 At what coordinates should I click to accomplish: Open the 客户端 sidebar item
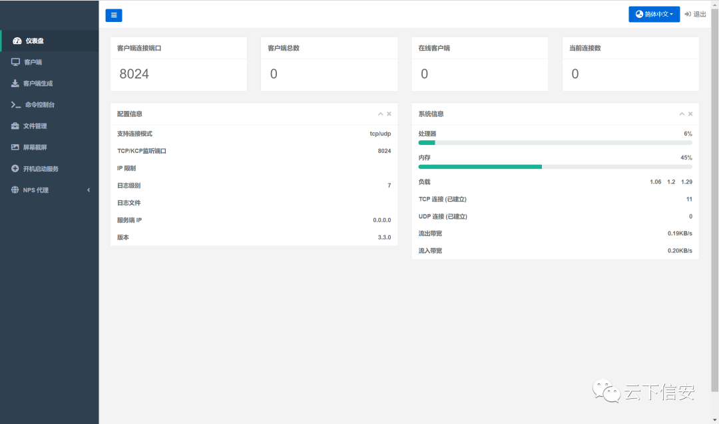tap(49, 62)
